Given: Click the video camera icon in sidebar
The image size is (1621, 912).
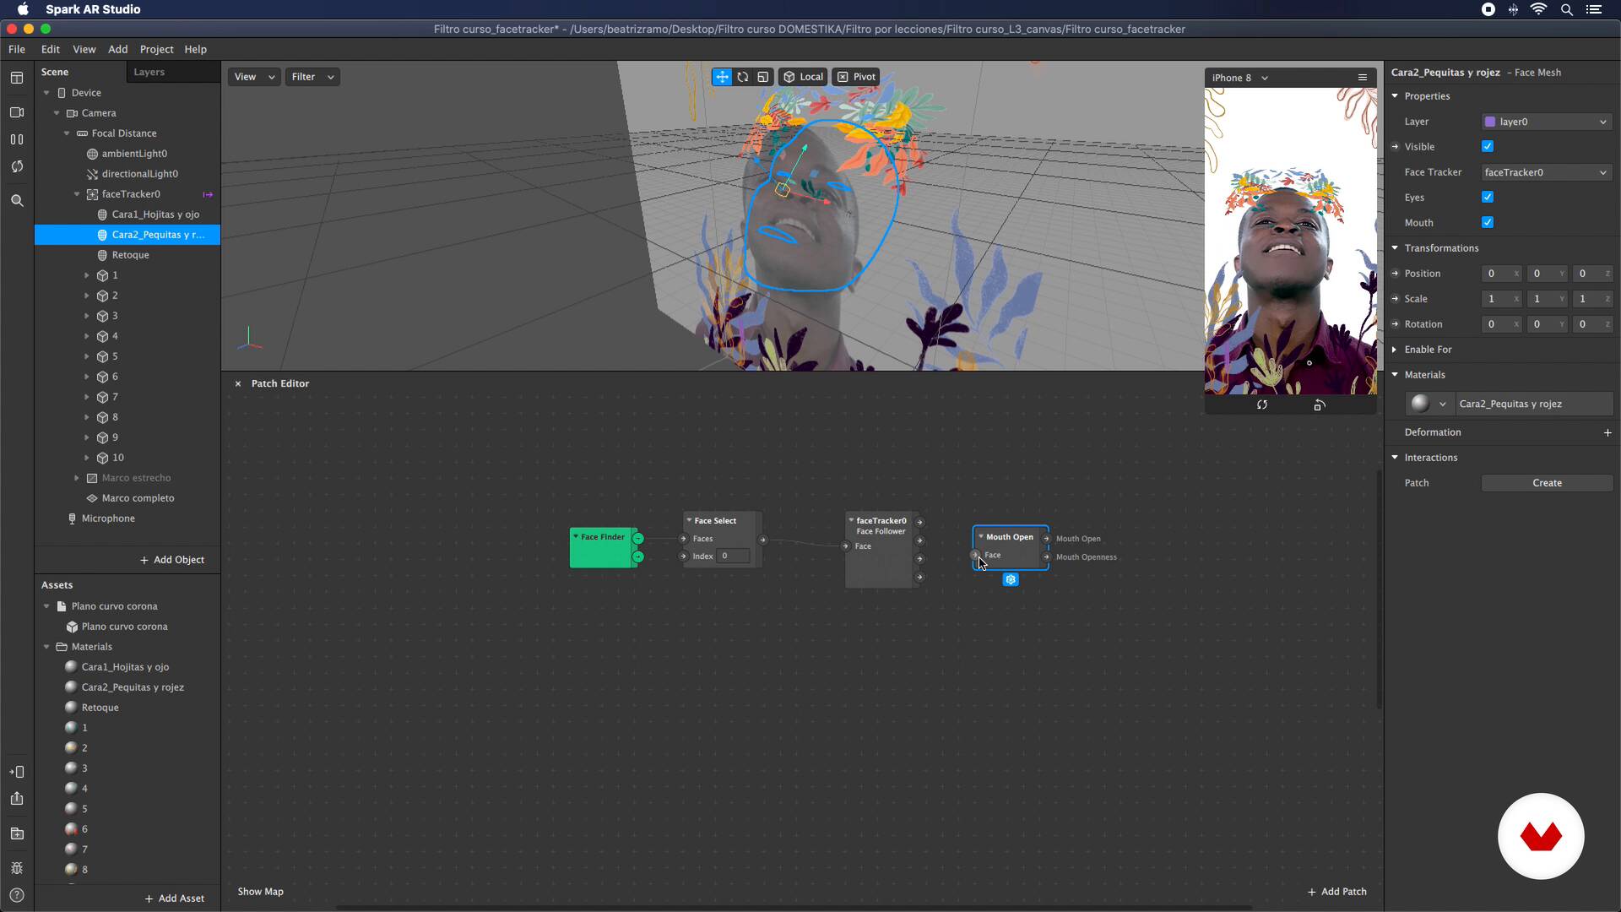Looking at the screenshot, I should coord(17,112).
